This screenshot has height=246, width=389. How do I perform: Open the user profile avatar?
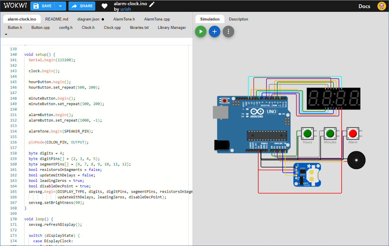tap(381, 6)
